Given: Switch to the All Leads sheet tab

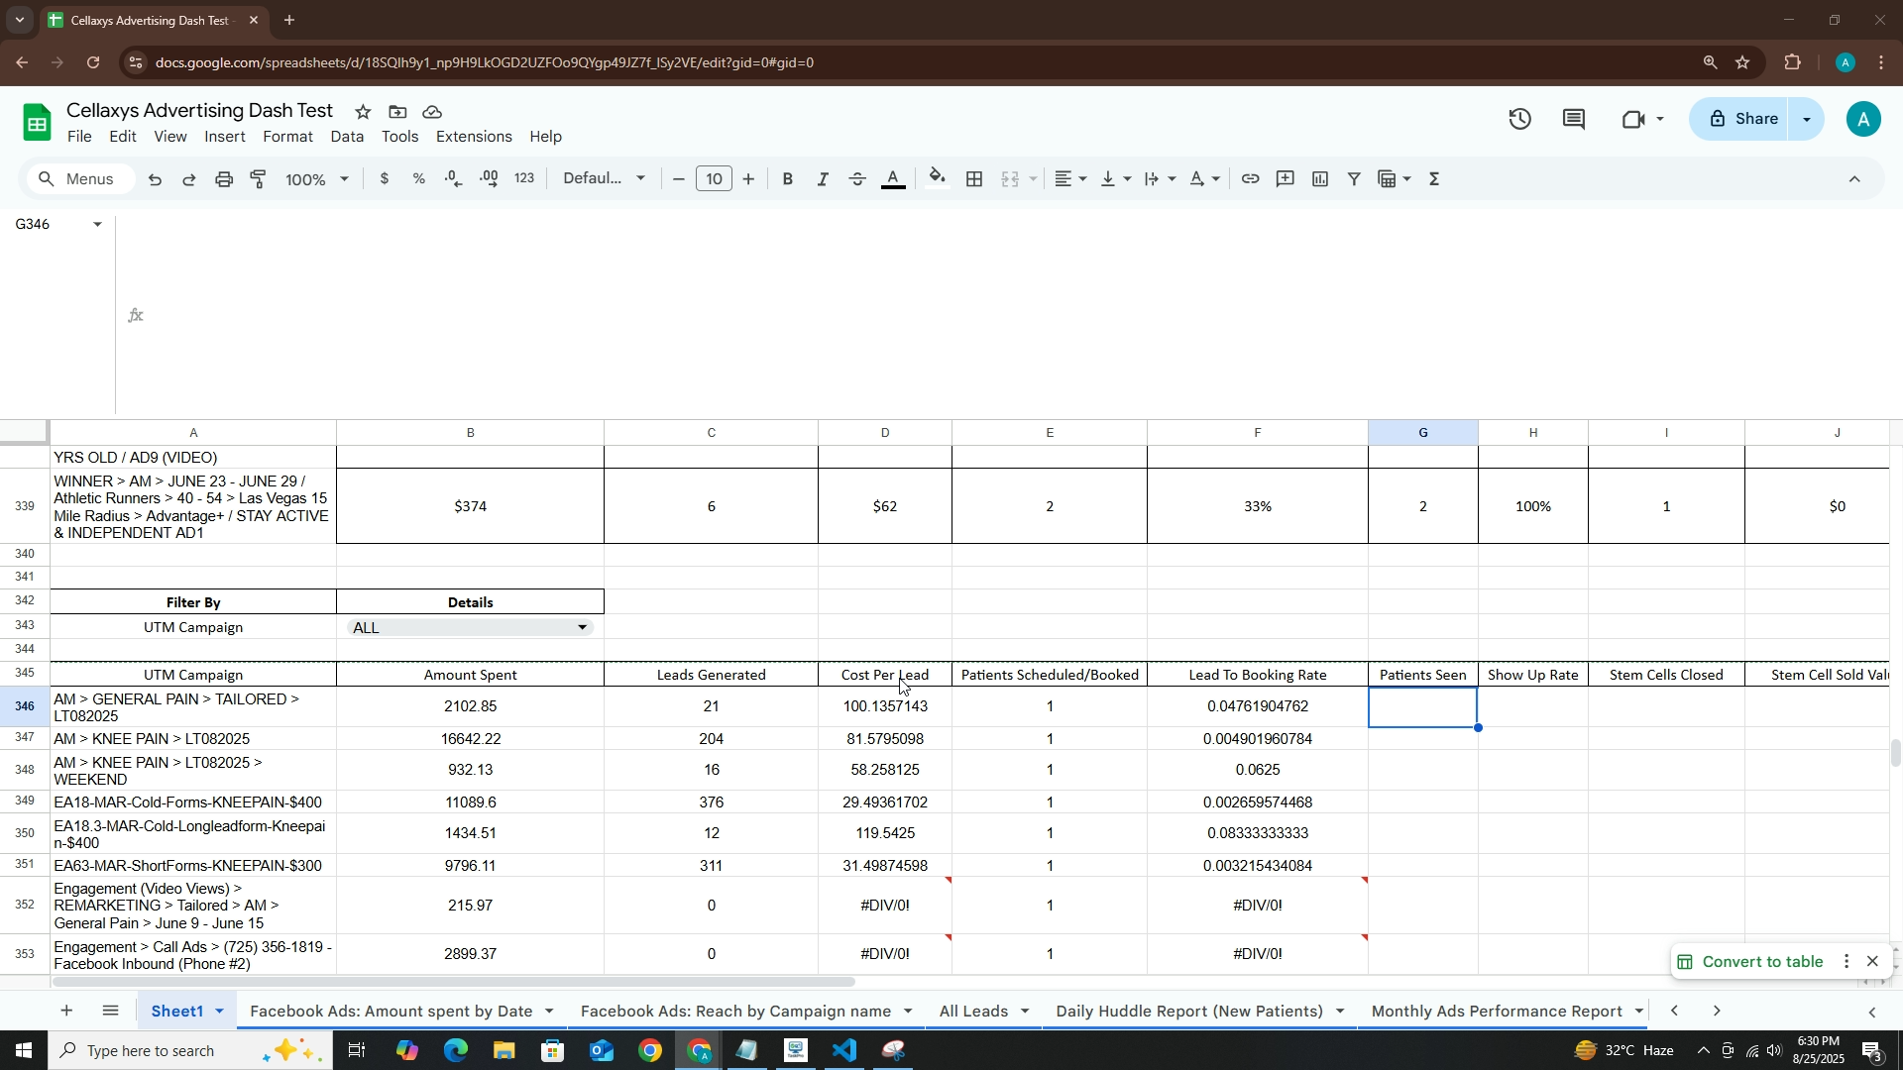Looking at the screenshot, I should (973, 1012).
